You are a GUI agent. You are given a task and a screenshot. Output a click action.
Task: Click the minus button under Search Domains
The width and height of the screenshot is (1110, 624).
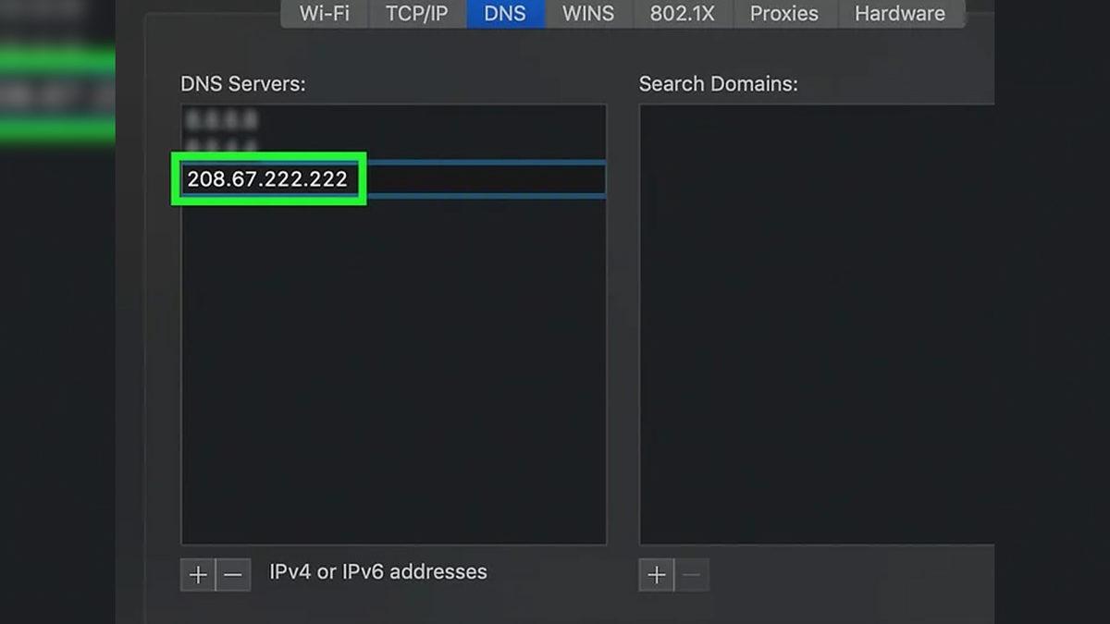pyautogui.click(x=691, y=575)
